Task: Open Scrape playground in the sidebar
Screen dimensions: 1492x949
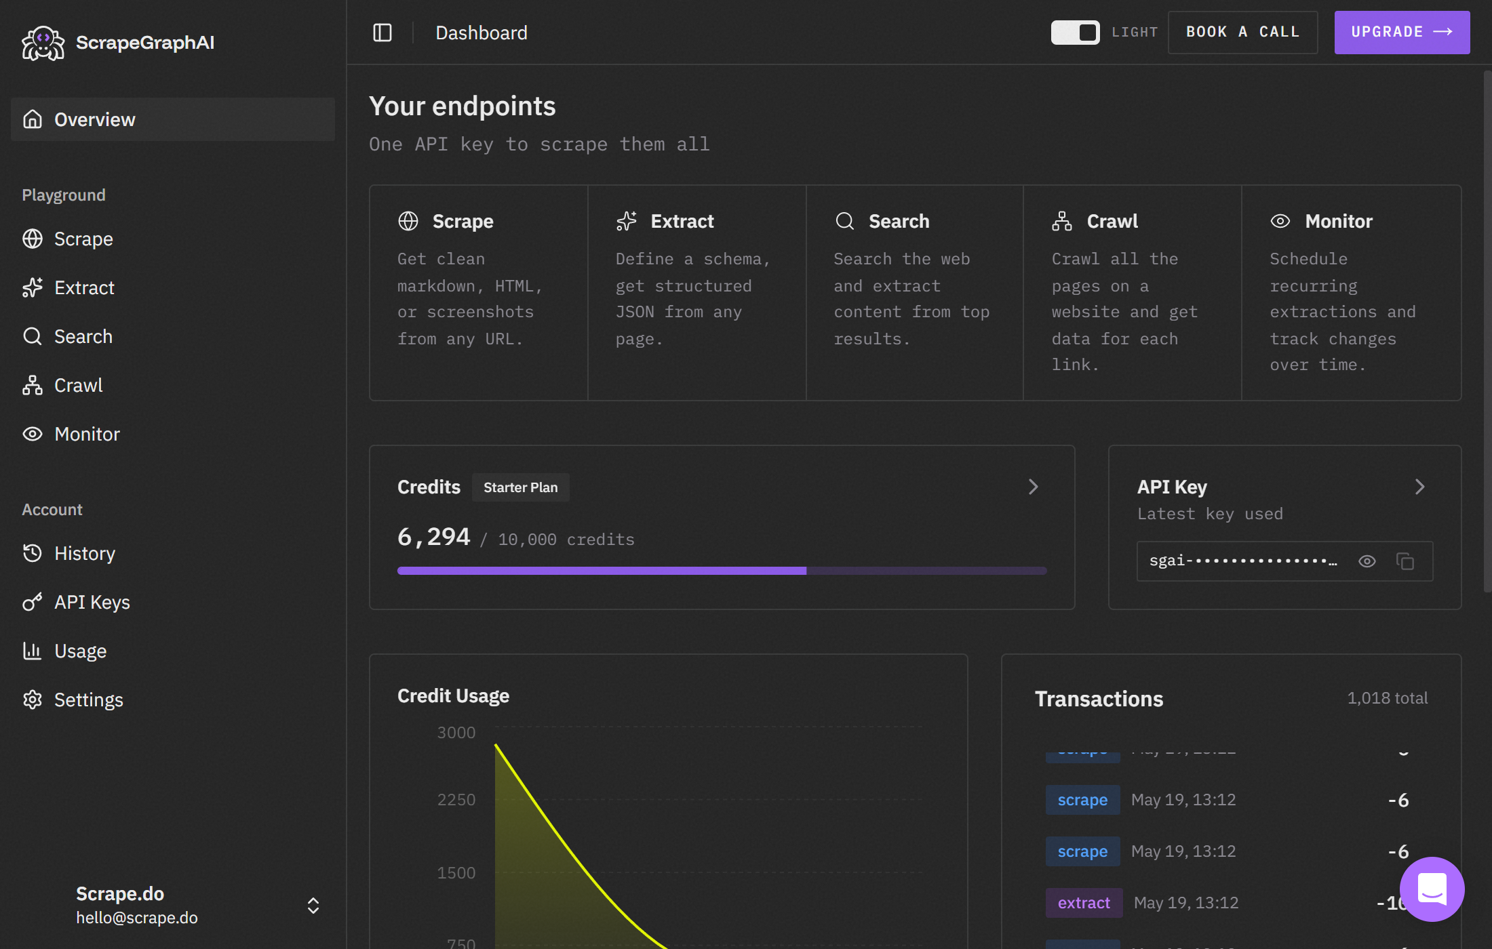Action: (173, 239)
